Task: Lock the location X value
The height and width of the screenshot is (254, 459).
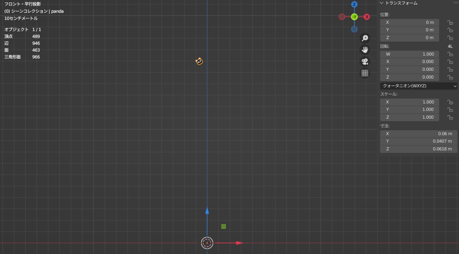Action: click(x=450, y=22)
